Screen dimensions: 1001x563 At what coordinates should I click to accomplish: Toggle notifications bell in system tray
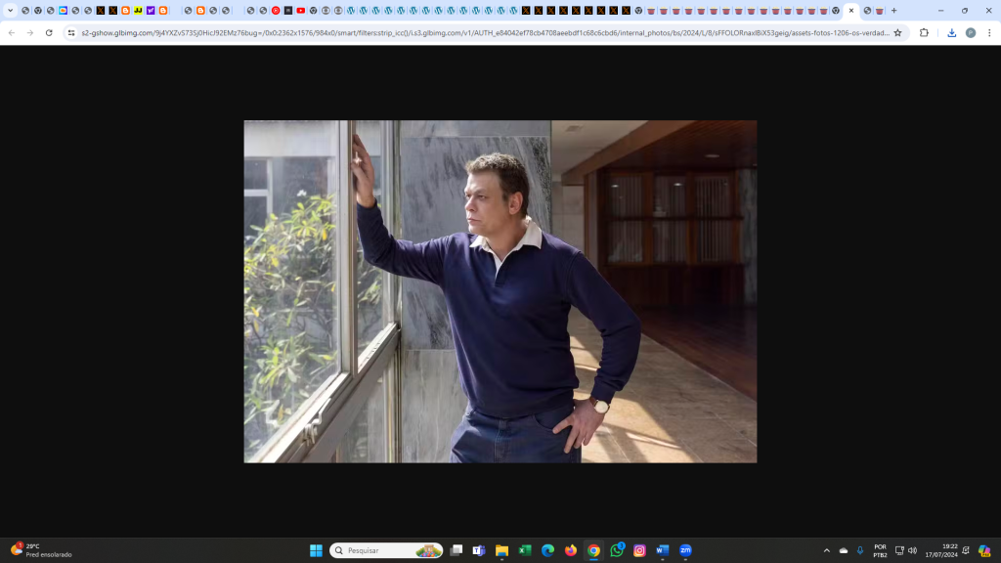tap(965, 550)
